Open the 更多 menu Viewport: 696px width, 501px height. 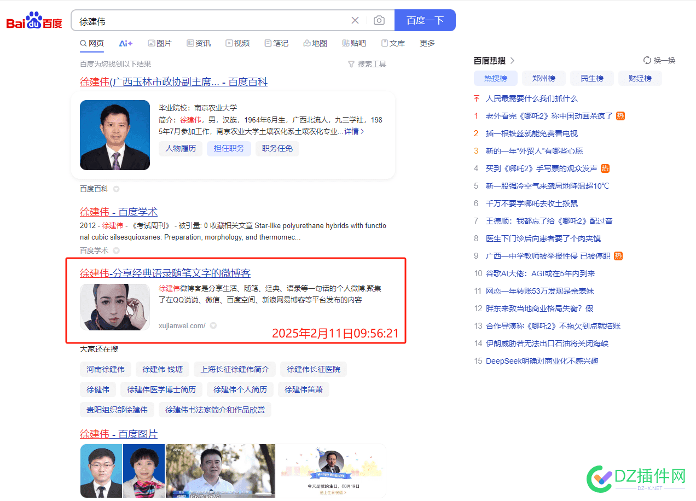coord(427,43)
